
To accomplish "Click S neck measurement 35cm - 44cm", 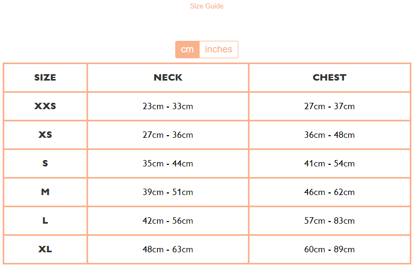I will click(168, 163).
